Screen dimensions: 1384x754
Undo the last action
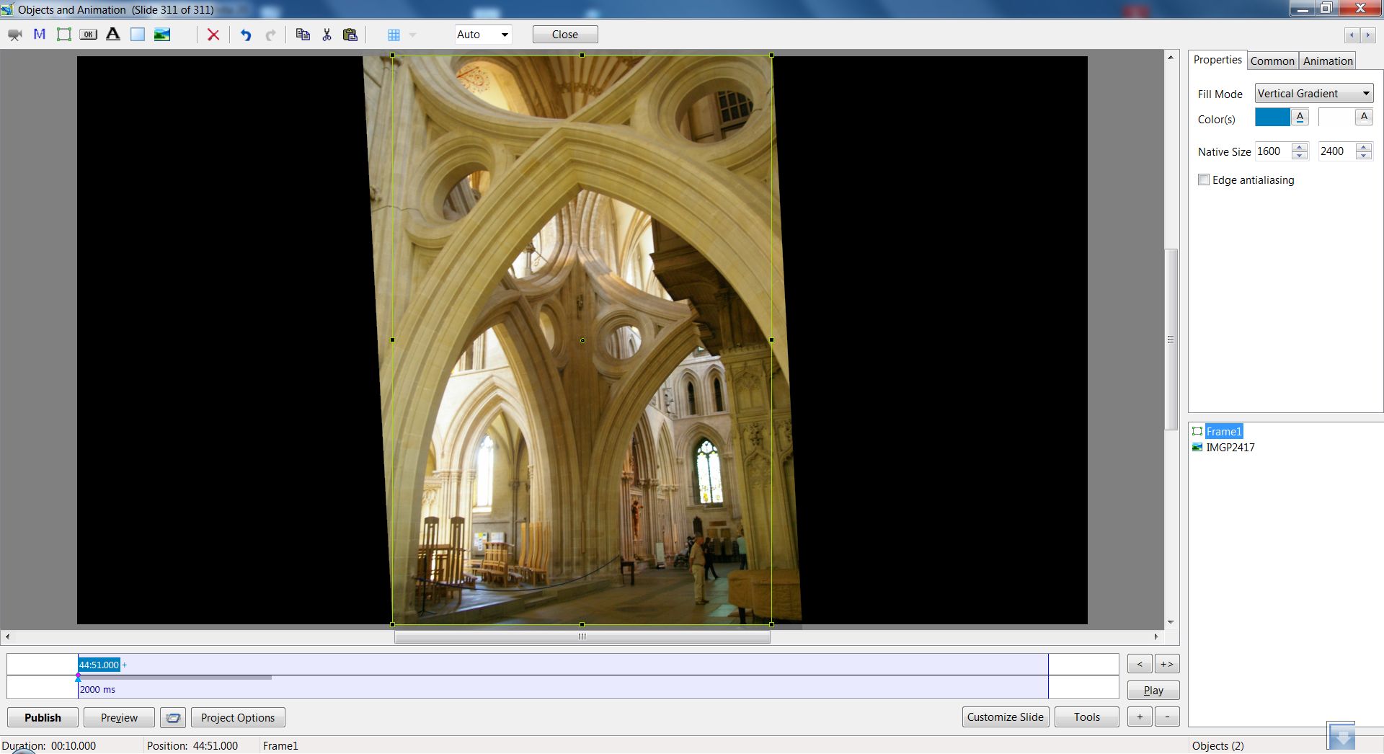pyautogui.click(x=246, y=35)
